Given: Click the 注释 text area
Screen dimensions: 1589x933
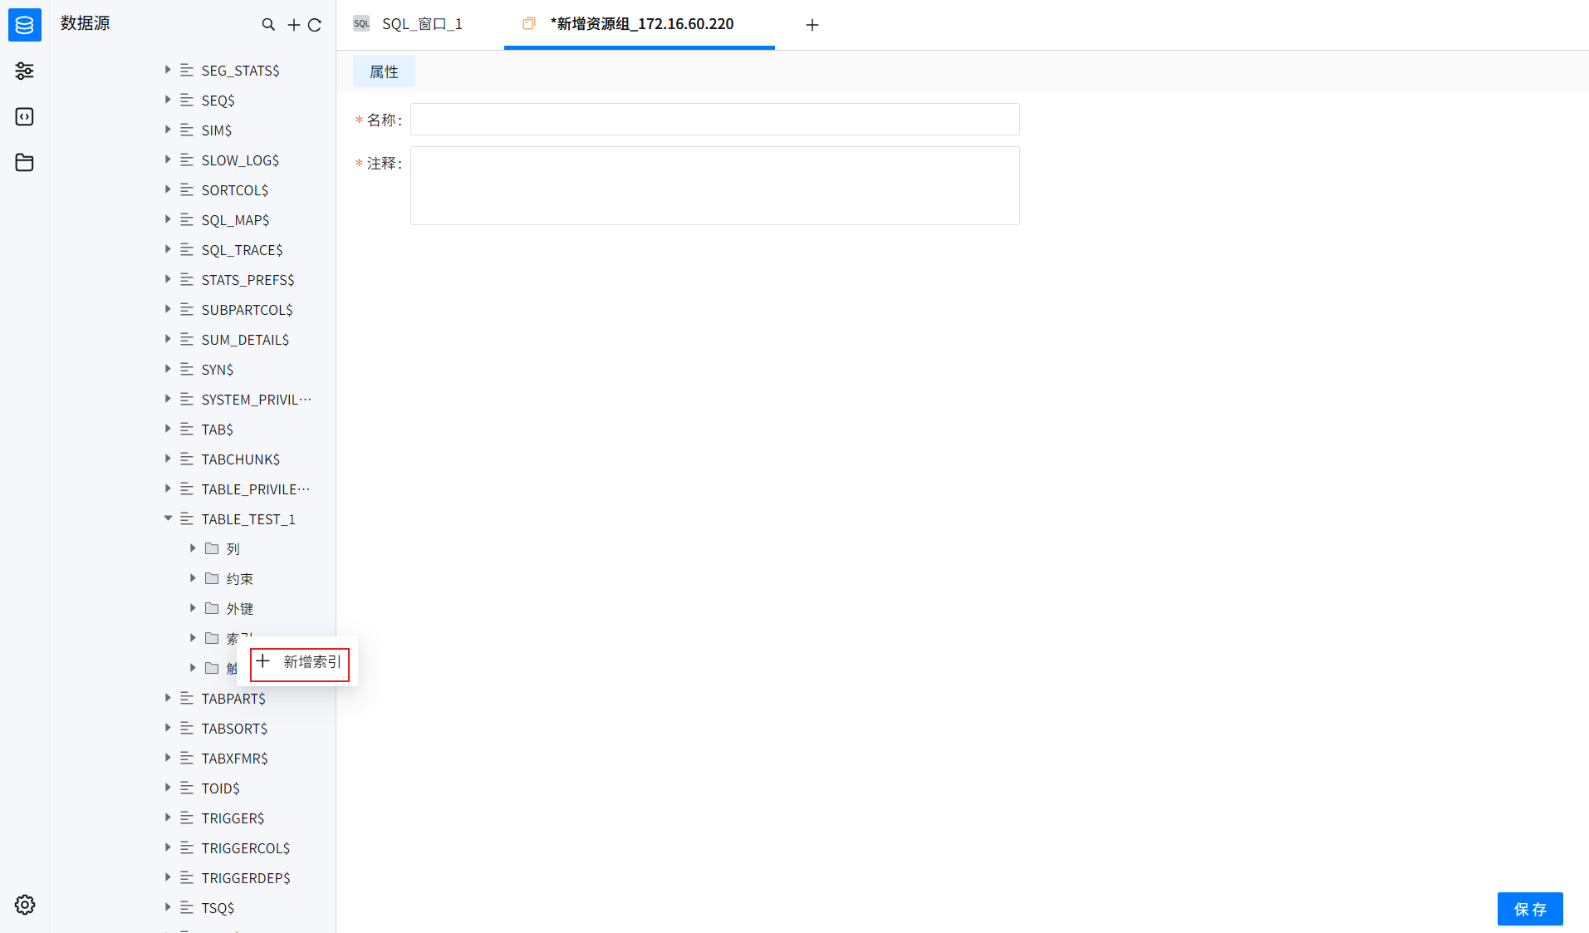Looking at the screenshot, I should pyautogui.click(x=714, y=185).
